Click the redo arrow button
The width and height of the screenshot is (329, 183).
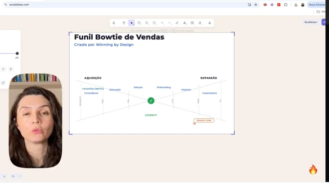(20, 176)
